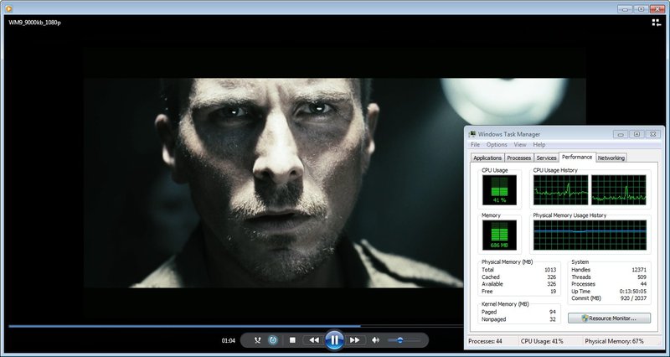This screenshot has width=670, height=357.
Task: Click the 01:04 elapsed time display
Action: pyautogui.click(x=228, y=341)
